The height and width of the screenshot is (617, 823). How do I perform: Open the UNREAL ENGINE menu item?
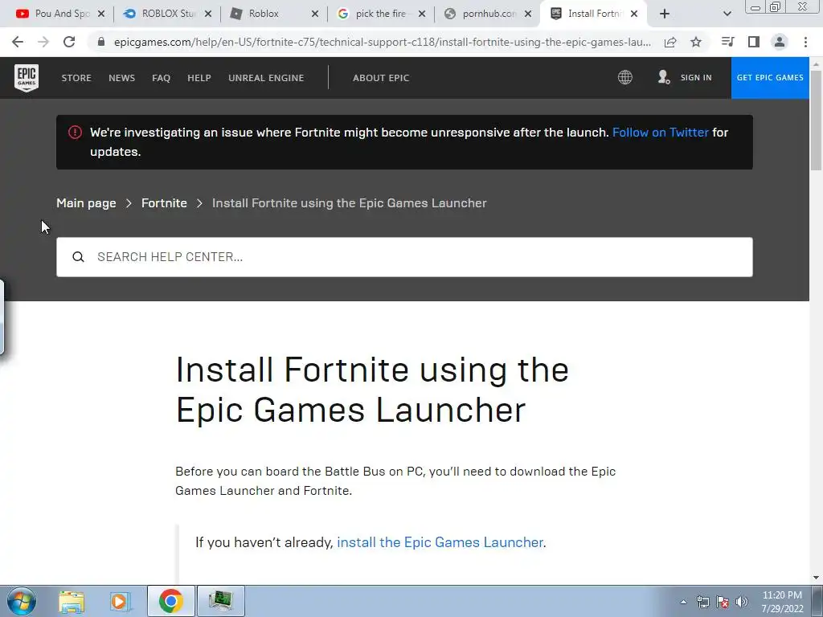tap(266, 78)
